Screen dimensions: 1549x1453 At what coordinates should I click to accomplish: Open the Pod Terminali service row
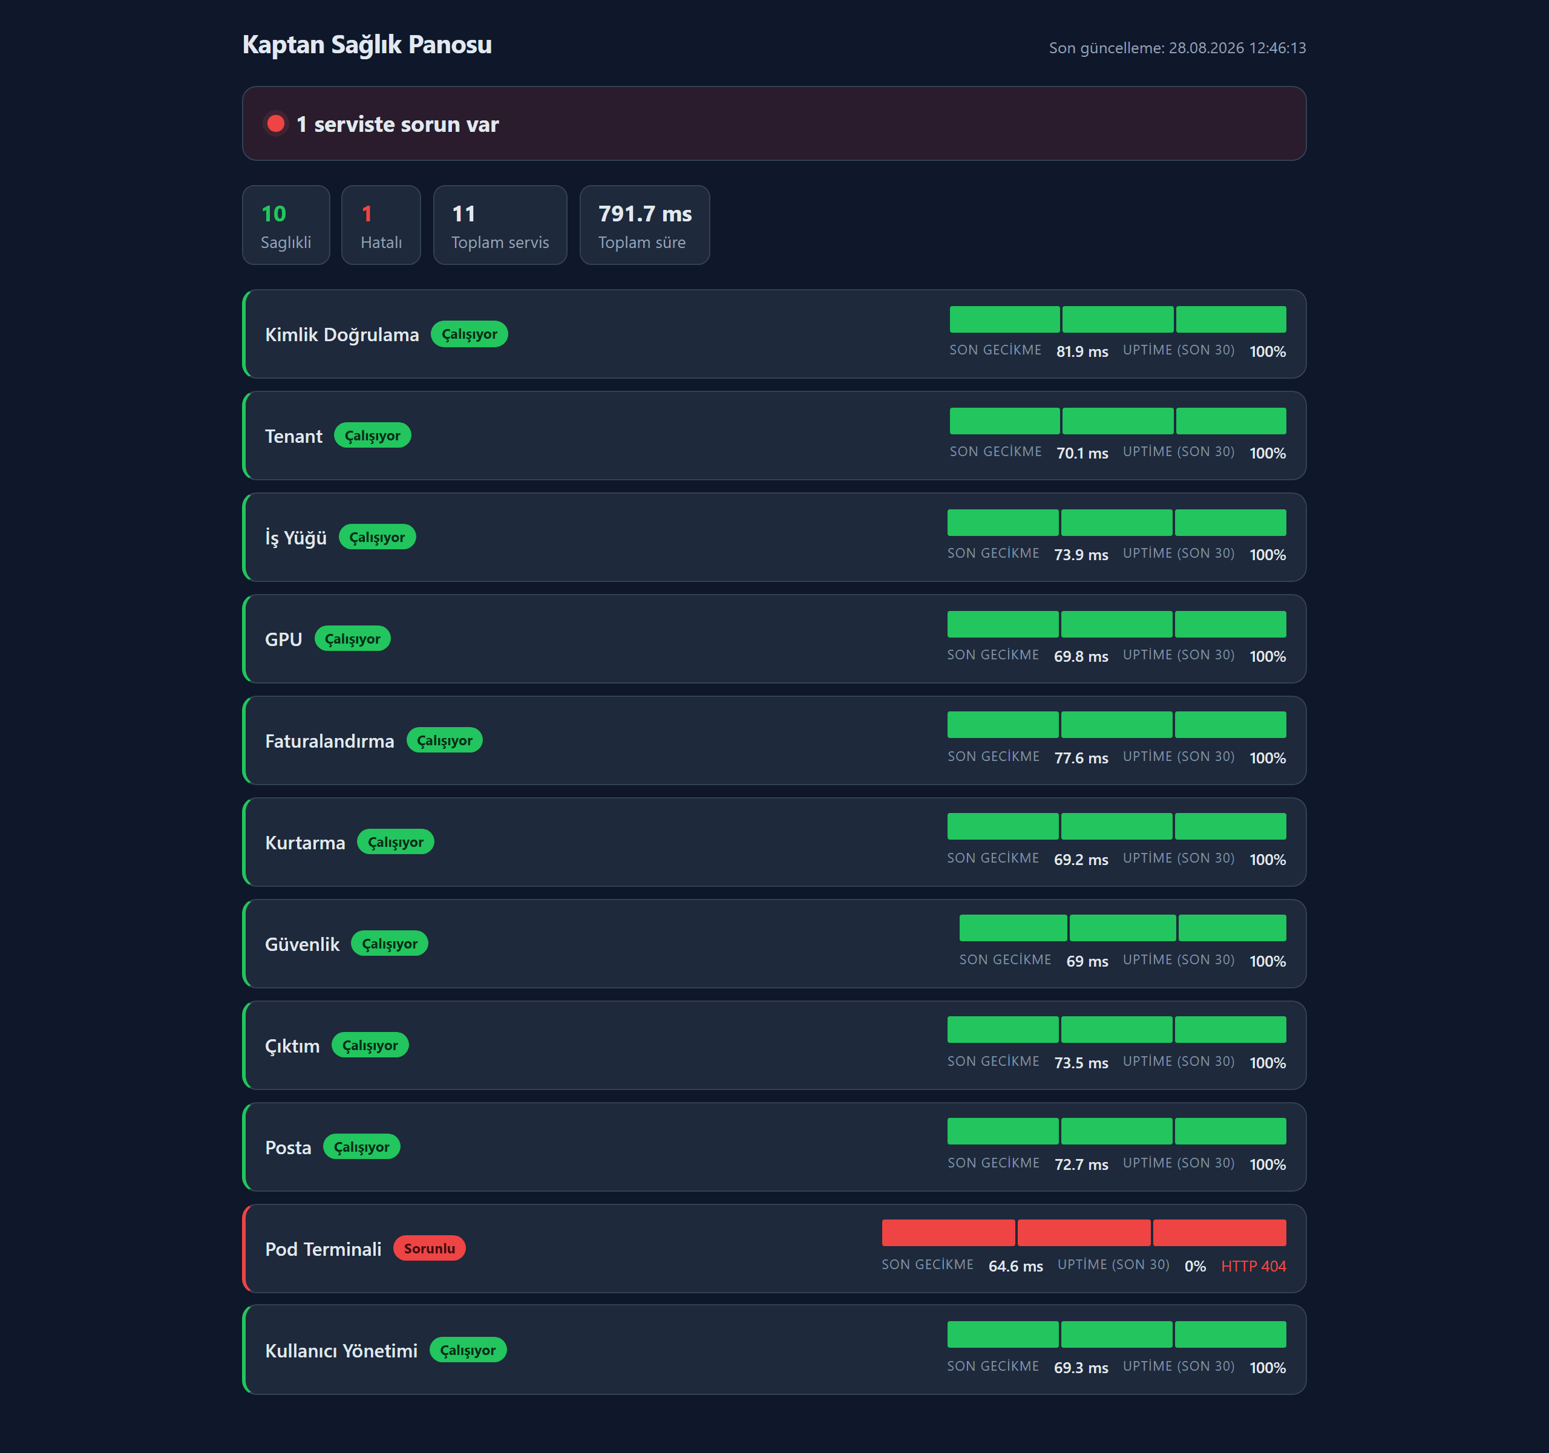(774, 1248)
